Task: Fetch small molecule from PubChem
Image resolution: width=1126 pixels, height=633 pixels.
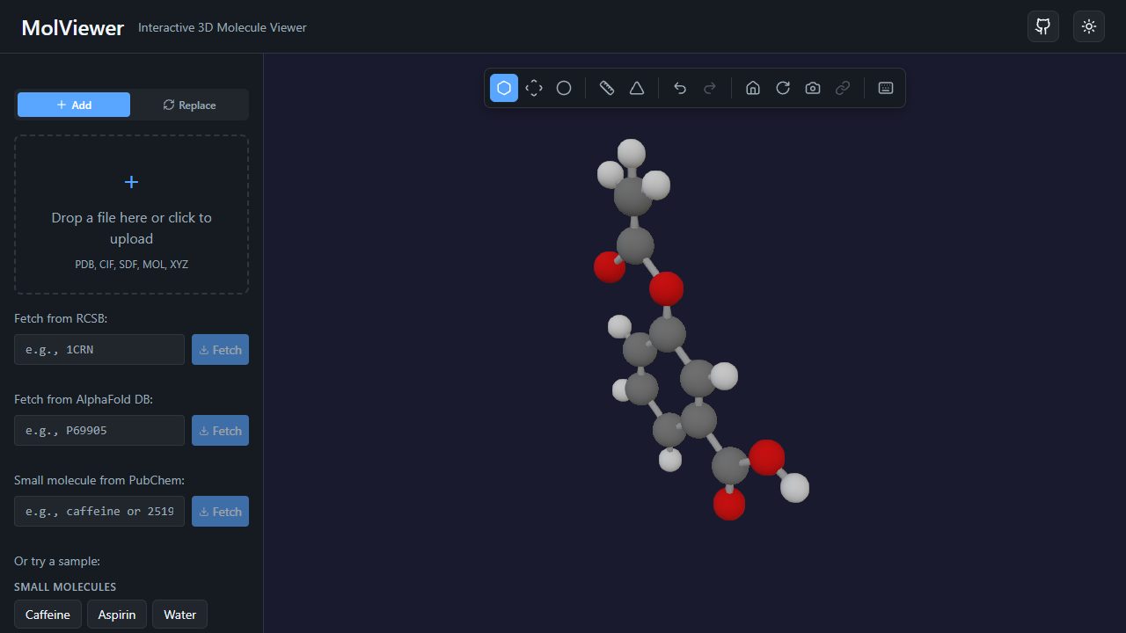Action: point(220,511)
